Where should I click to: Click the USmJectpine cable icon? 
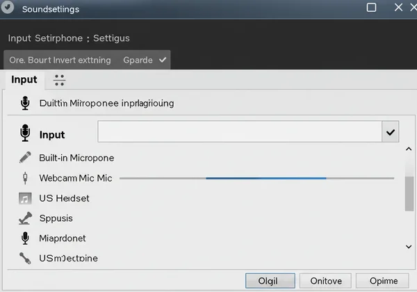pos(25,258)
